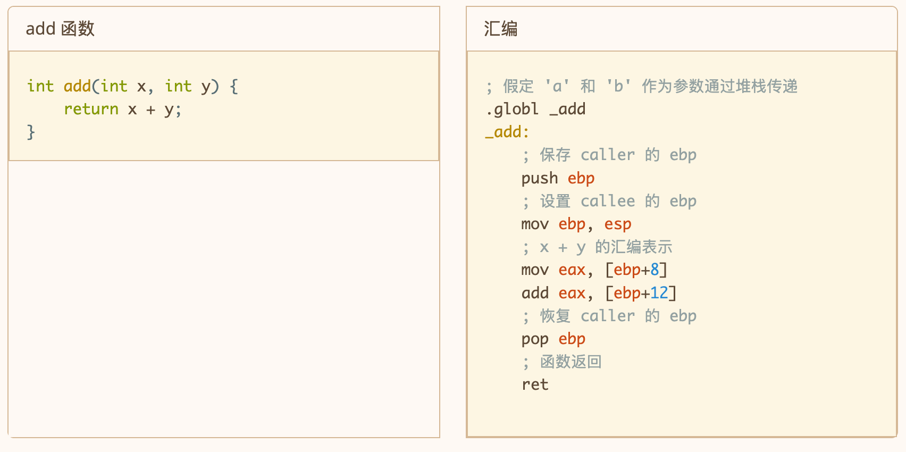
Task: Click the comment '恢复 caller 的 ebp'
Action: (609, 316)
